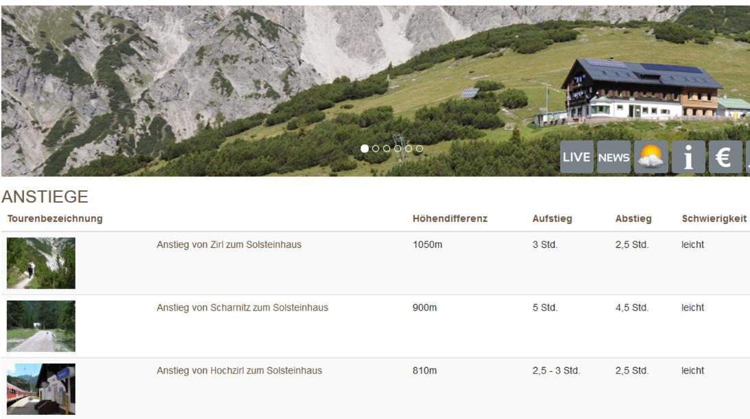Open the LIVE webcam icon
Screen dimensions: 750x419
pos(577,157)
